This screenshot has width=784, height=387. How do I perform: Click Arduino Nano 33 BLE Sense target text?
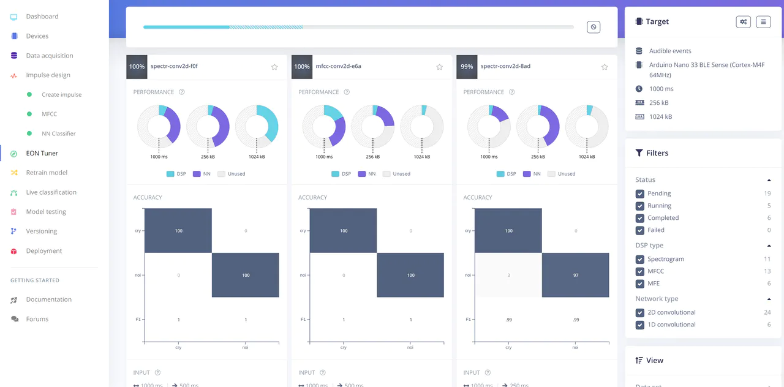tap(706, 70)
